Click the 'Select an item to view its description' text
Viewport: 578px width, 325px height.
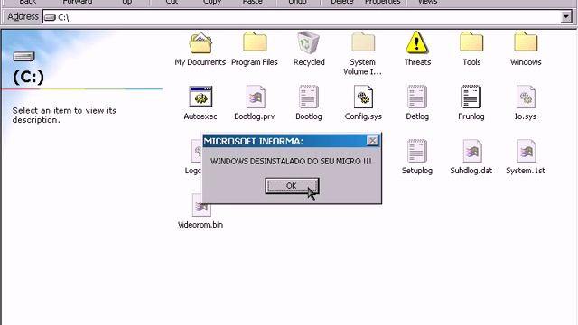(x=64, y=115)
